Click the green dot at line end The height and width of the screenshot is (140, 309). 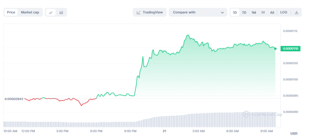pyautogui.click(x=275, y=48)
